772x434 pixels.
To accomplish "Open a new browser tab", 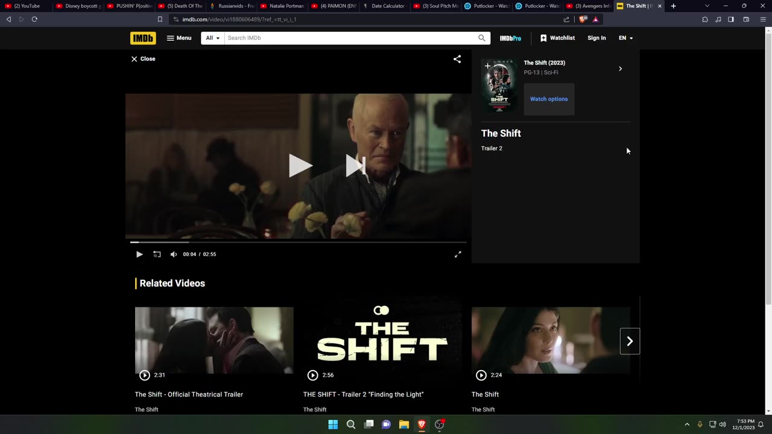I will pos(673,6).
